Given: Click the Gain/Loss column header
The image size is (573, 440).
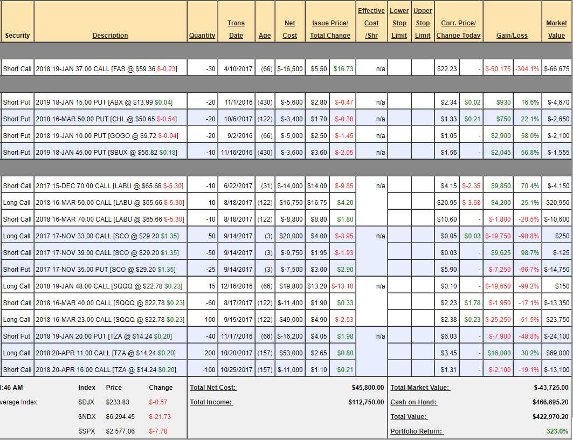Looking at the screenshot, I should point(512,36).
